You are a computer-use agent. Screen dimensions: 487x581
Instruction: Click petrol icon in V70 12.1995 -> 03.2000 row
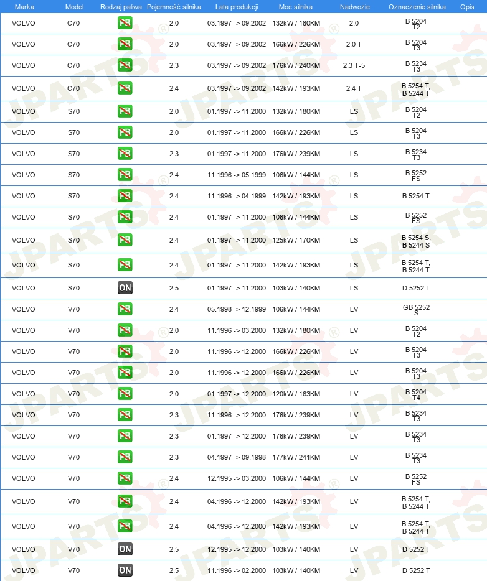point(125,478)
